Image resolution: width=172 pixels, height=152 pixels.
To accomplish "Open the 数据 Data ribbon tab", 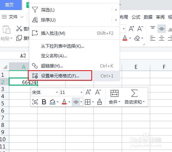I will coord(148,17).
